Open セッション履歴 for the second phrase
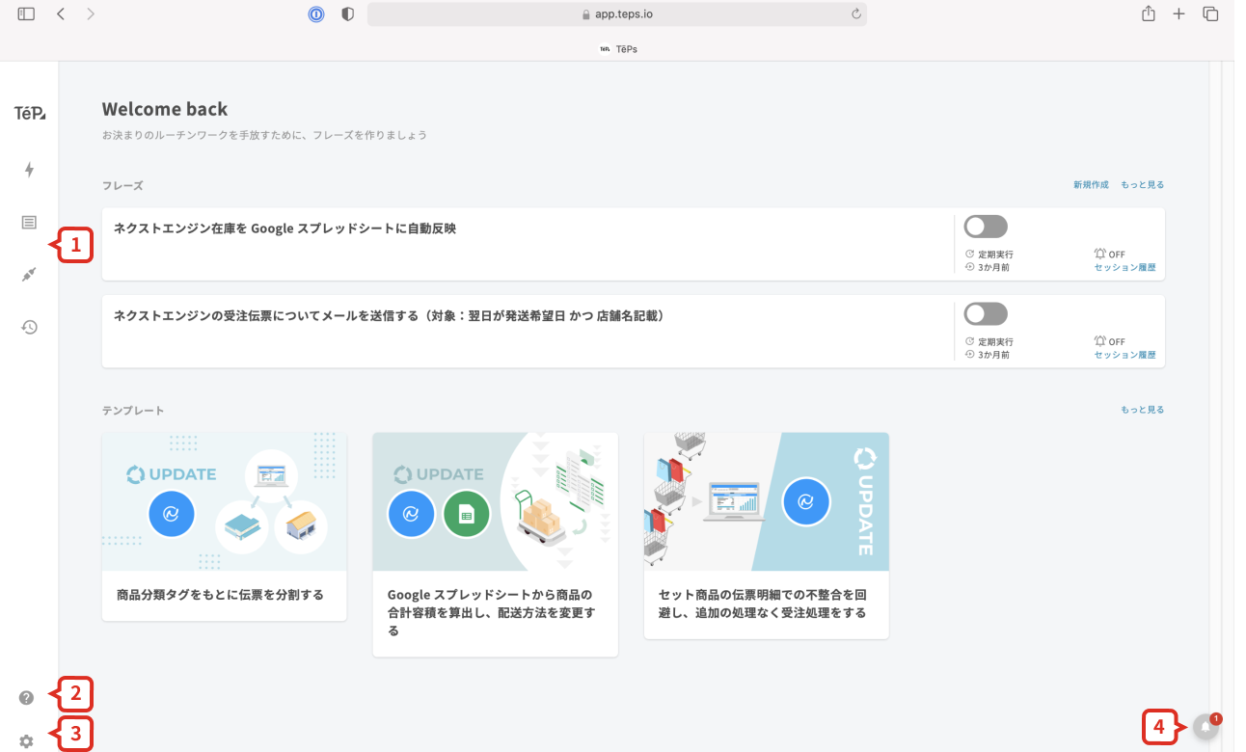 tap(1124, 355)
